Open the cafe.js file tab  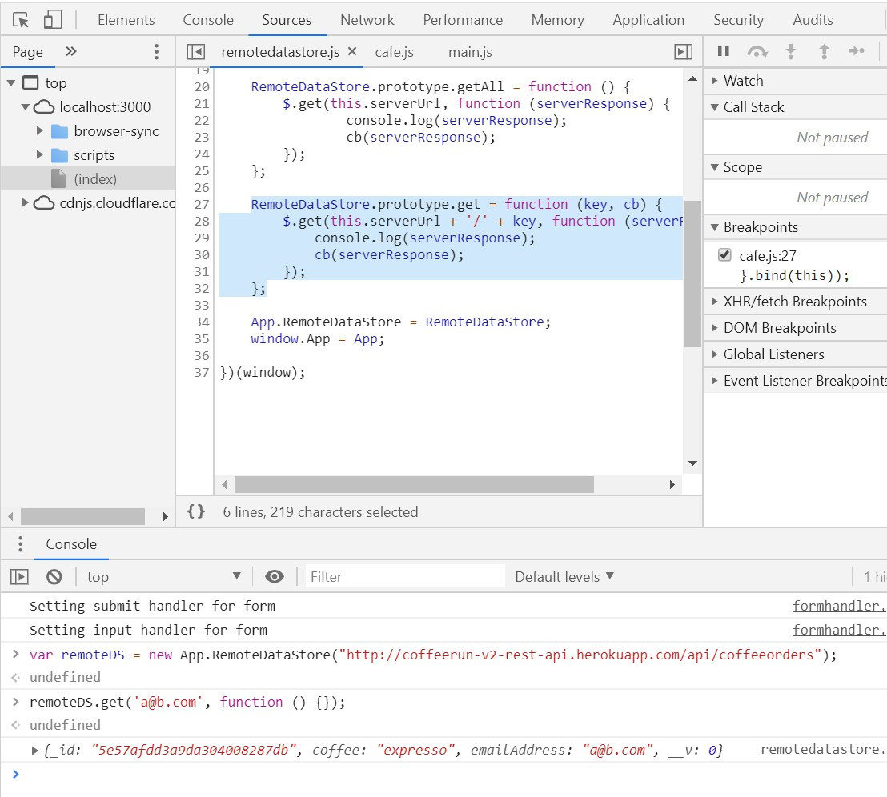coord(394,52)
